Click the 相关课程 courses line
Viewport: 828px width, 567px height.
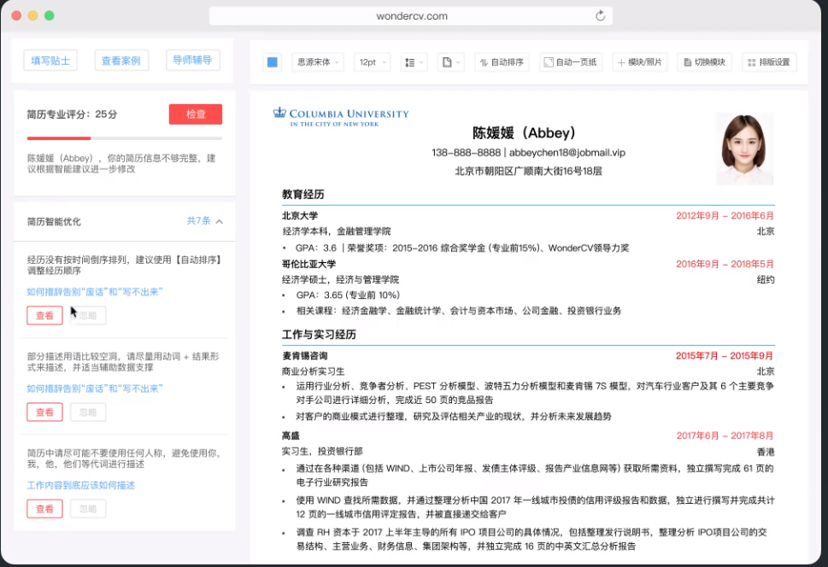(x=458, y=311)
